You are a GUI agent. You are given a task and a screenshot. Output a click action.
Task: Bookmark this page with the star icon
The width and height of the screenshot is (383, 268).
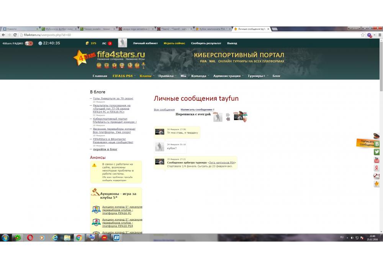(363, 35)
